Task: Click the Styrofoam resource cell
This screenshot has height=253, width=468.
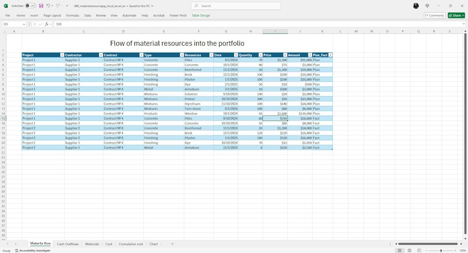Action: [199, 104]
